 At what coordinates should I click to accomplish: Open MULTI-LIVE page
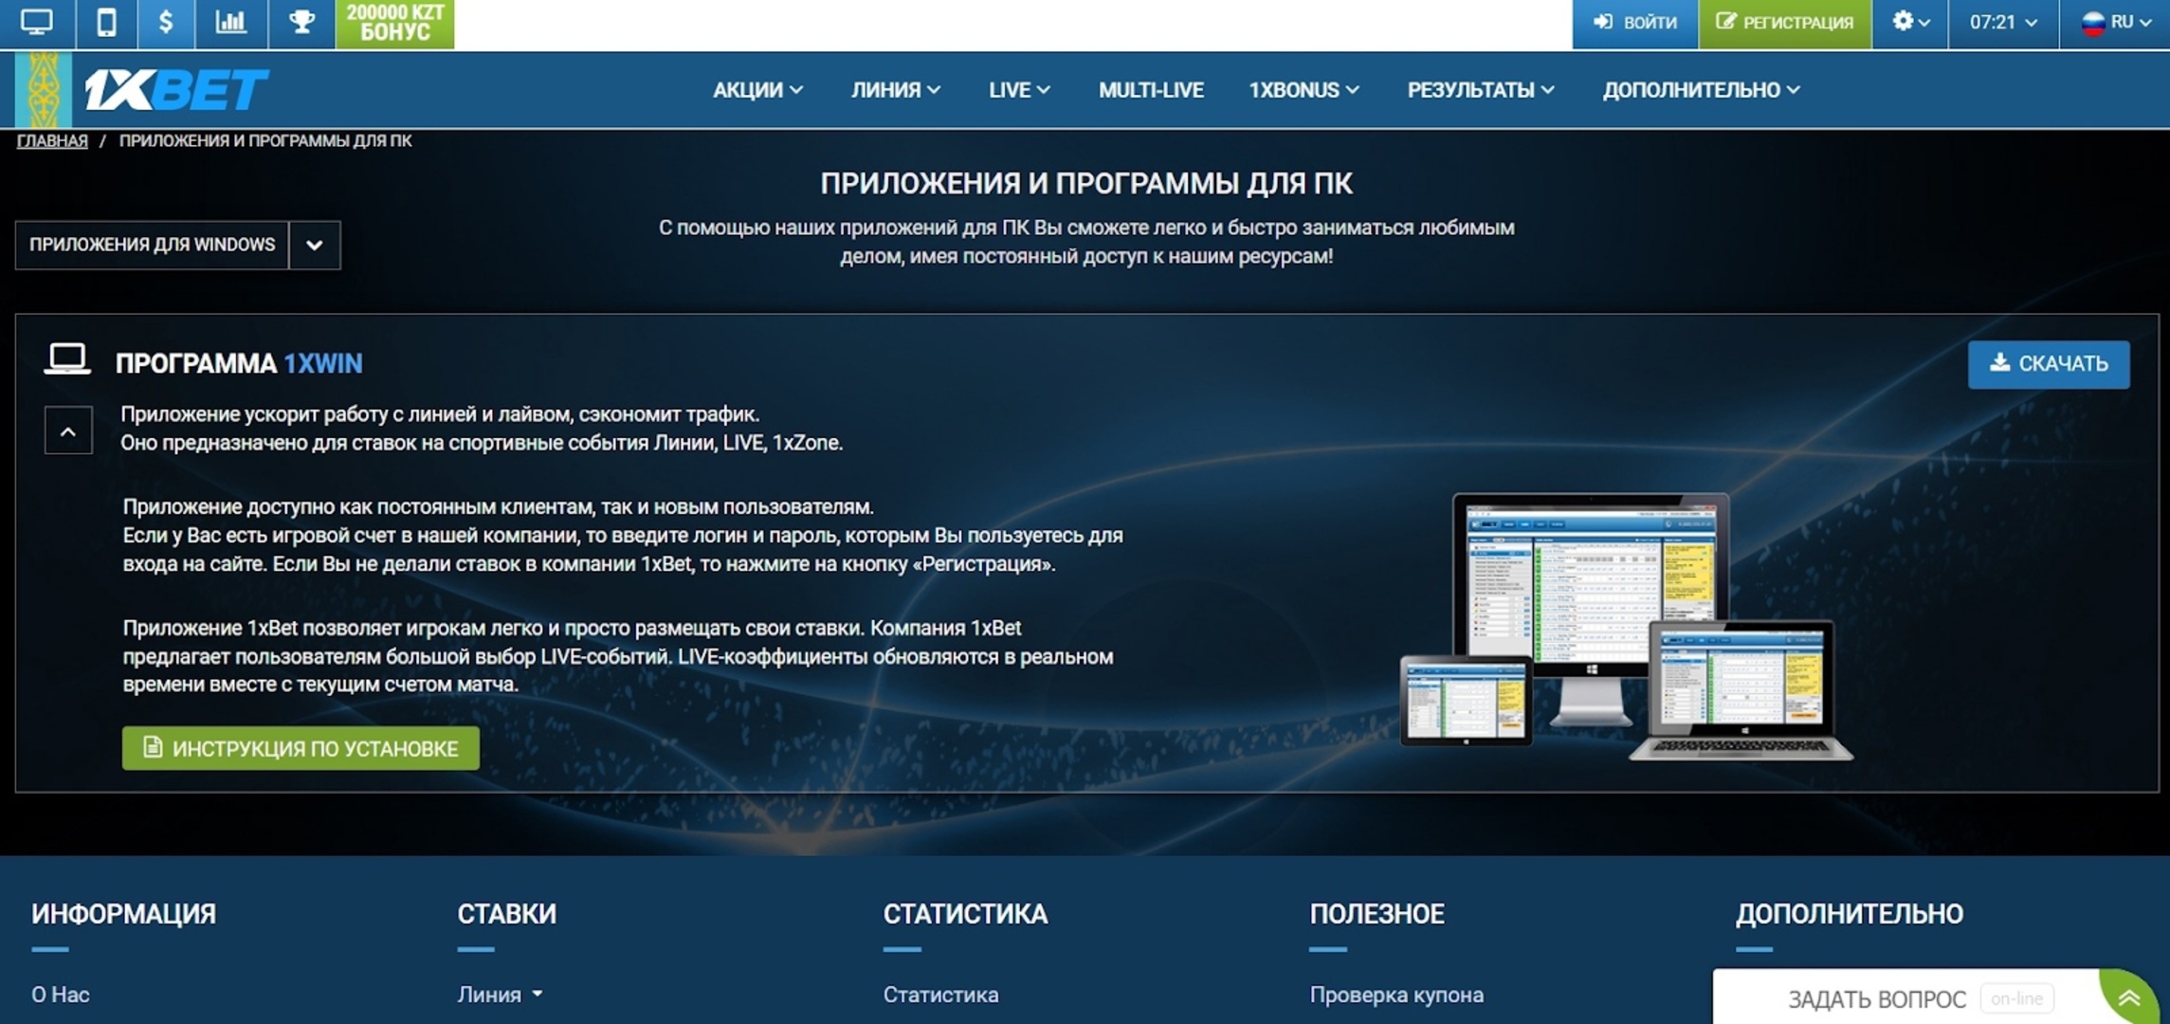[1151, 90]
